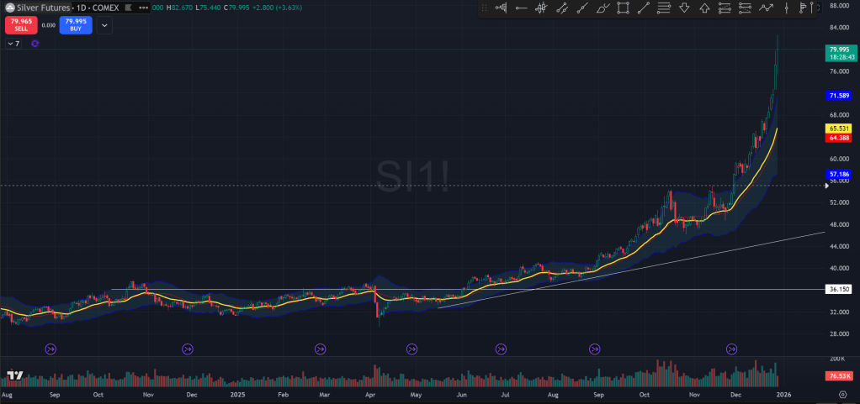Click the red SELL 79.965 button
The image size is (860, 404).
21,24
